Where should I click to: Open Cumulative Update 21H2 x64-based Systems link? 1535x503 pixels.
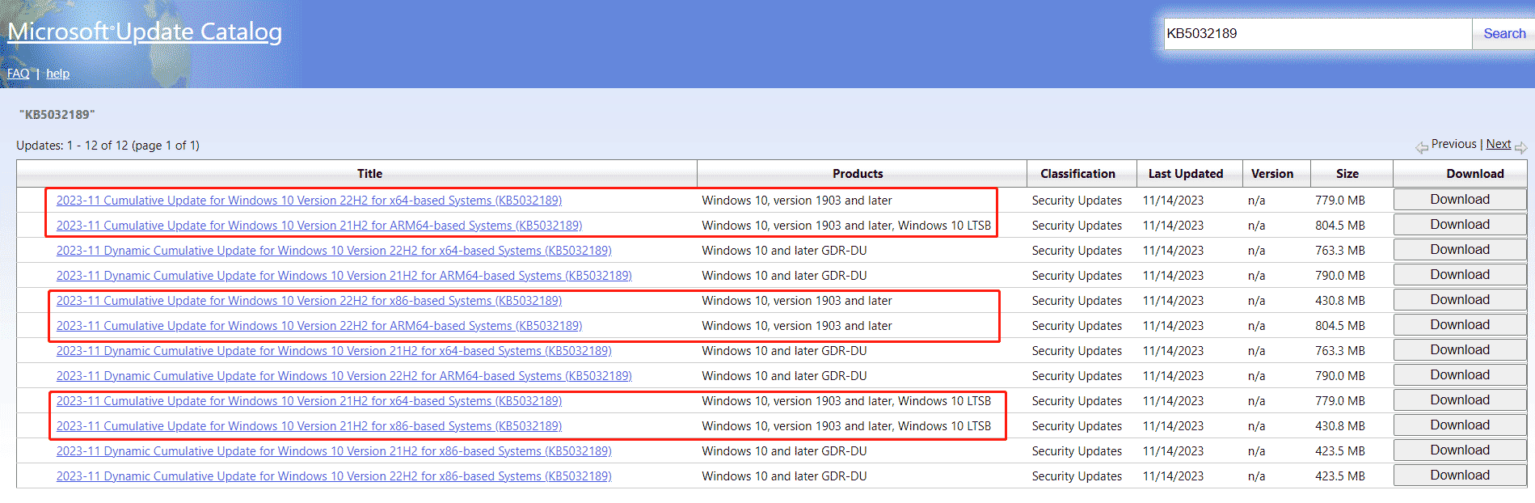309,401
